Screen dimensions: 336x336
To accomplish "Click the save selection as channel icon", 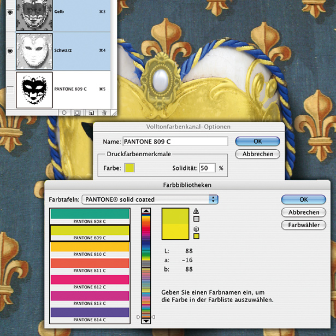I will tap(77, 113).
